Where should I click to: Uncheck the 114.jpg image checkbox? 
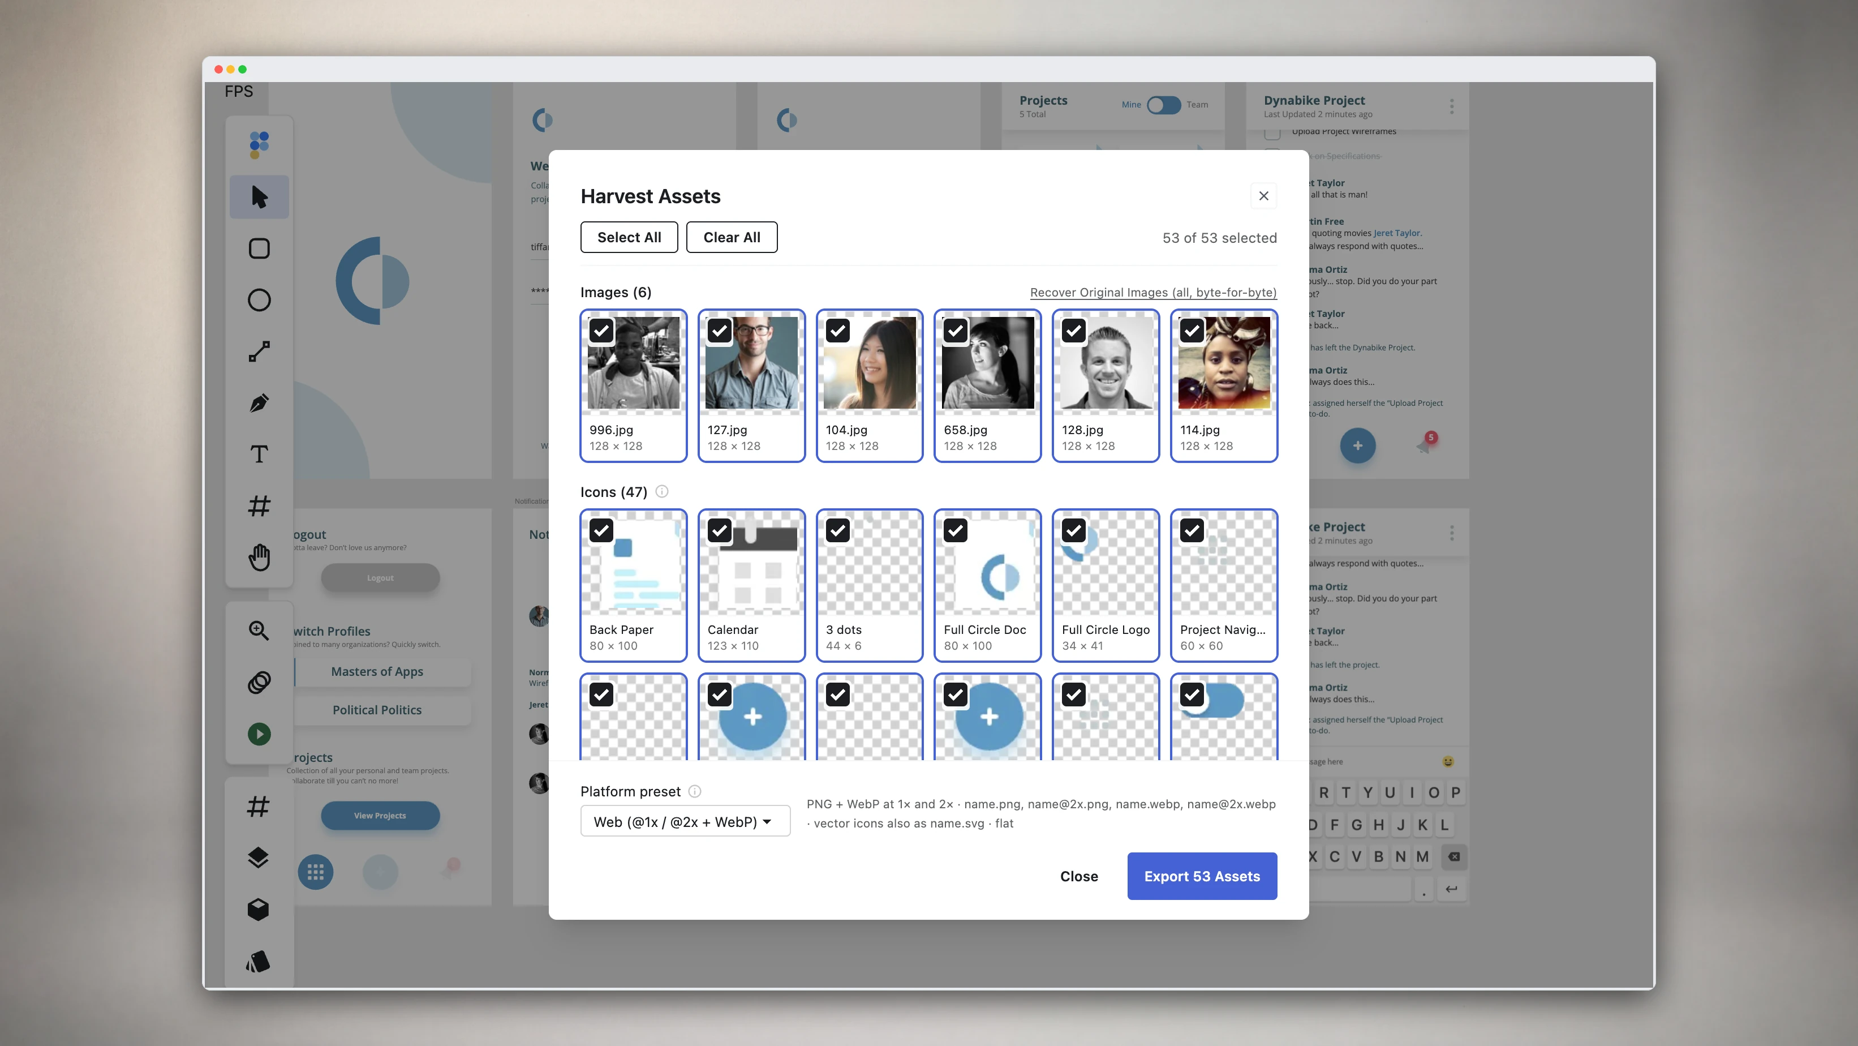pos(1192,331)
